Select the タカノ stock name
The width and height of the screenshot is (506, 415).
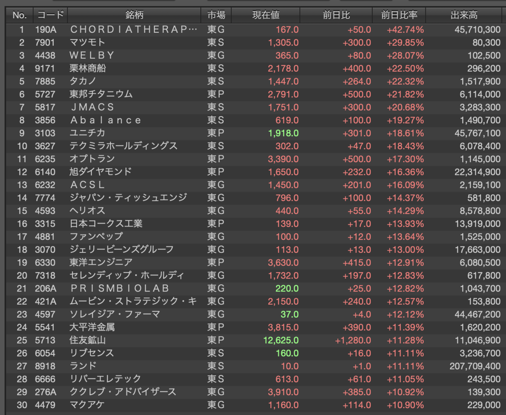(83, 81)
